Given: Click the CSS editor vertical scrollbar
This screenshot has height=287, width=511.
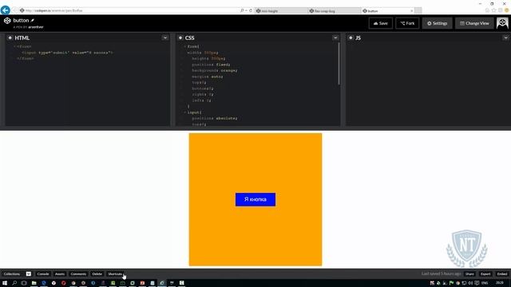Looking at the screenshot, I should pyautogui.click(x=339, y=64).
